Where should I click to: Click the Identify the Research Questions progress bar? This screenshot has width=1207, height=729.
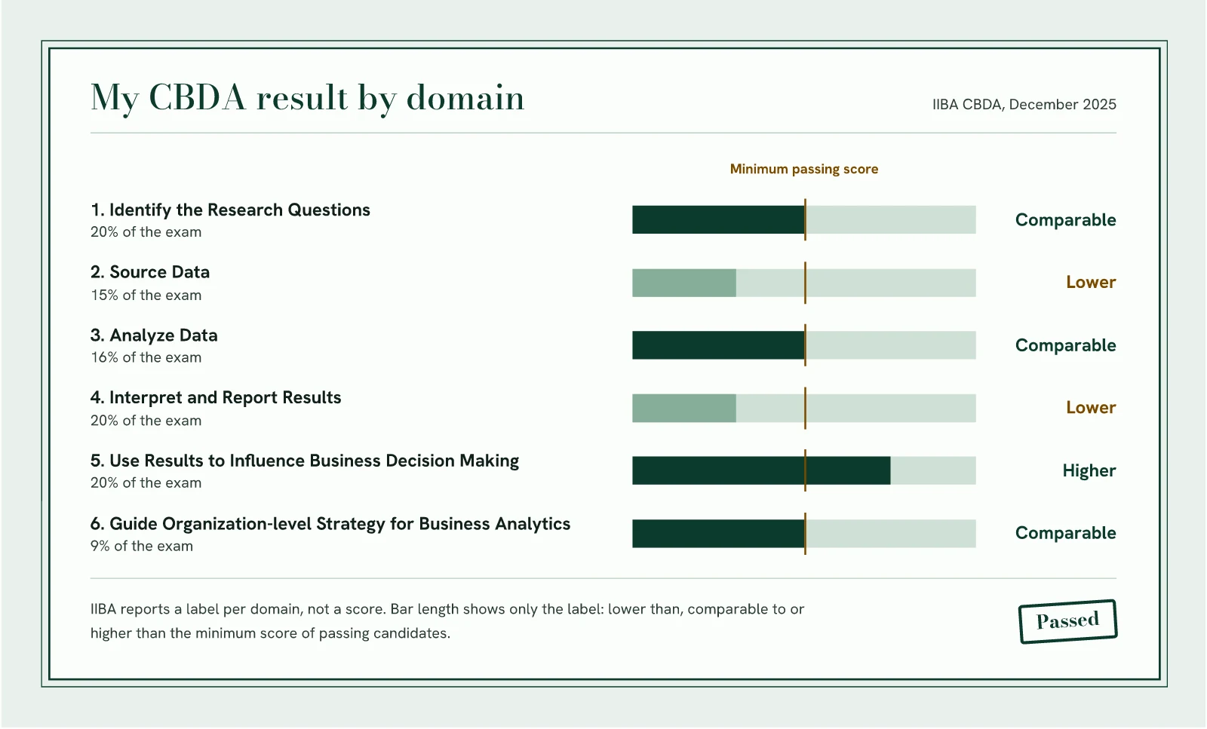click(x=804, y=219)
